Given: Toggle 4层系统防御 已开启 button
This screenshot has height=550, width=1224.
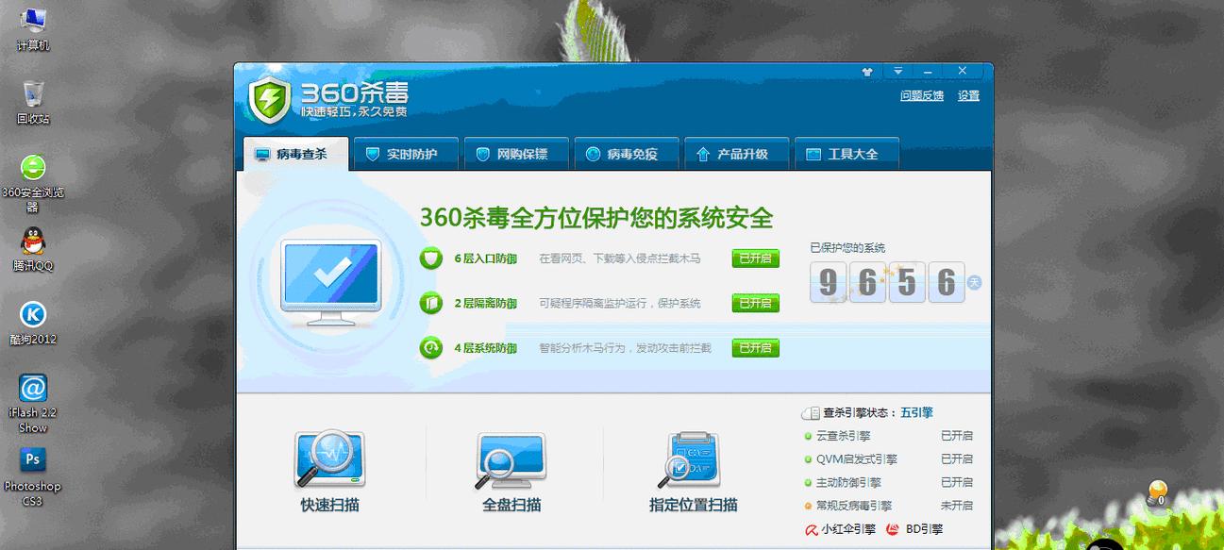Looking at the screenshot, I should click(x=755, y=348).
